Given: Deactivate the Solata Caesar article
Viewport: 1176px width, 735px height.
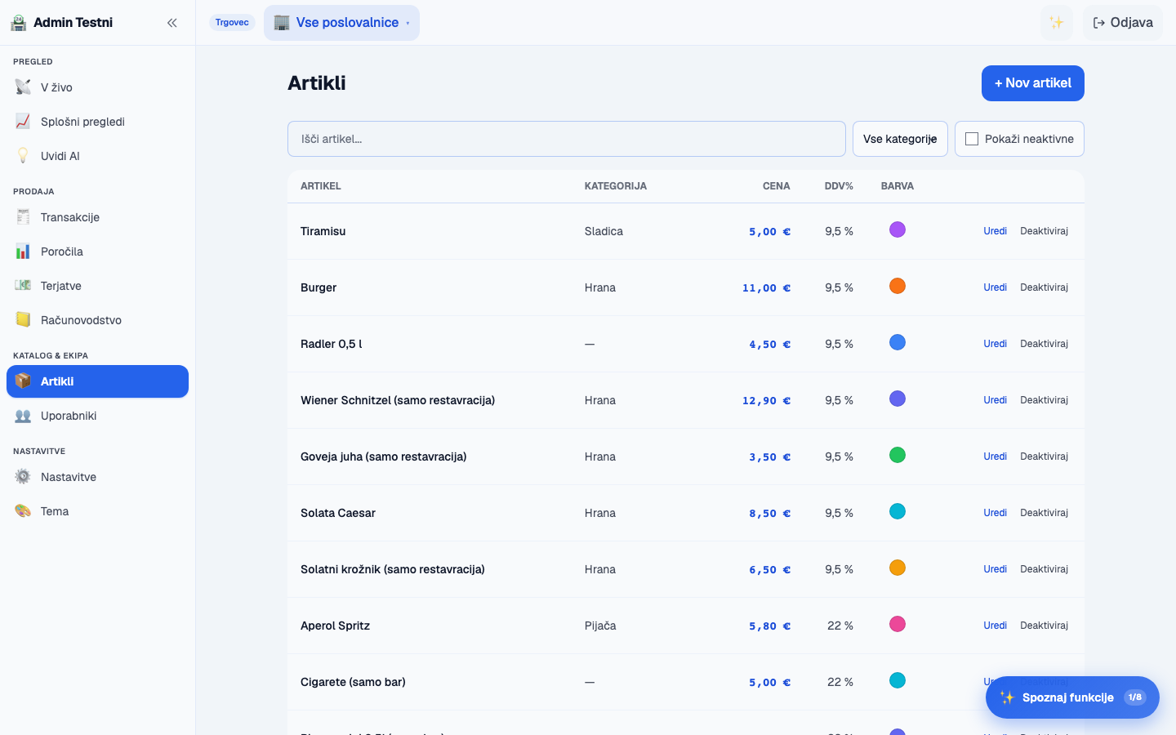Looking at the screenshot, I should (1045, 513).
